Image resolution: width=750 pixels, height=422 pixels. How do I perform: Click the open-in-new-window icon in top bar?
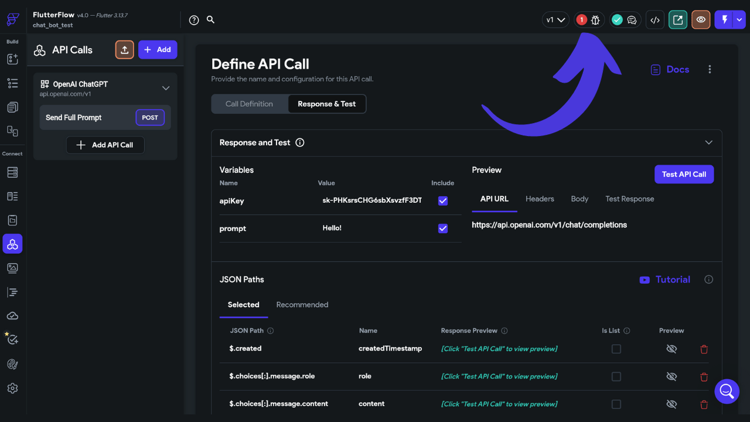click(678, 20)
